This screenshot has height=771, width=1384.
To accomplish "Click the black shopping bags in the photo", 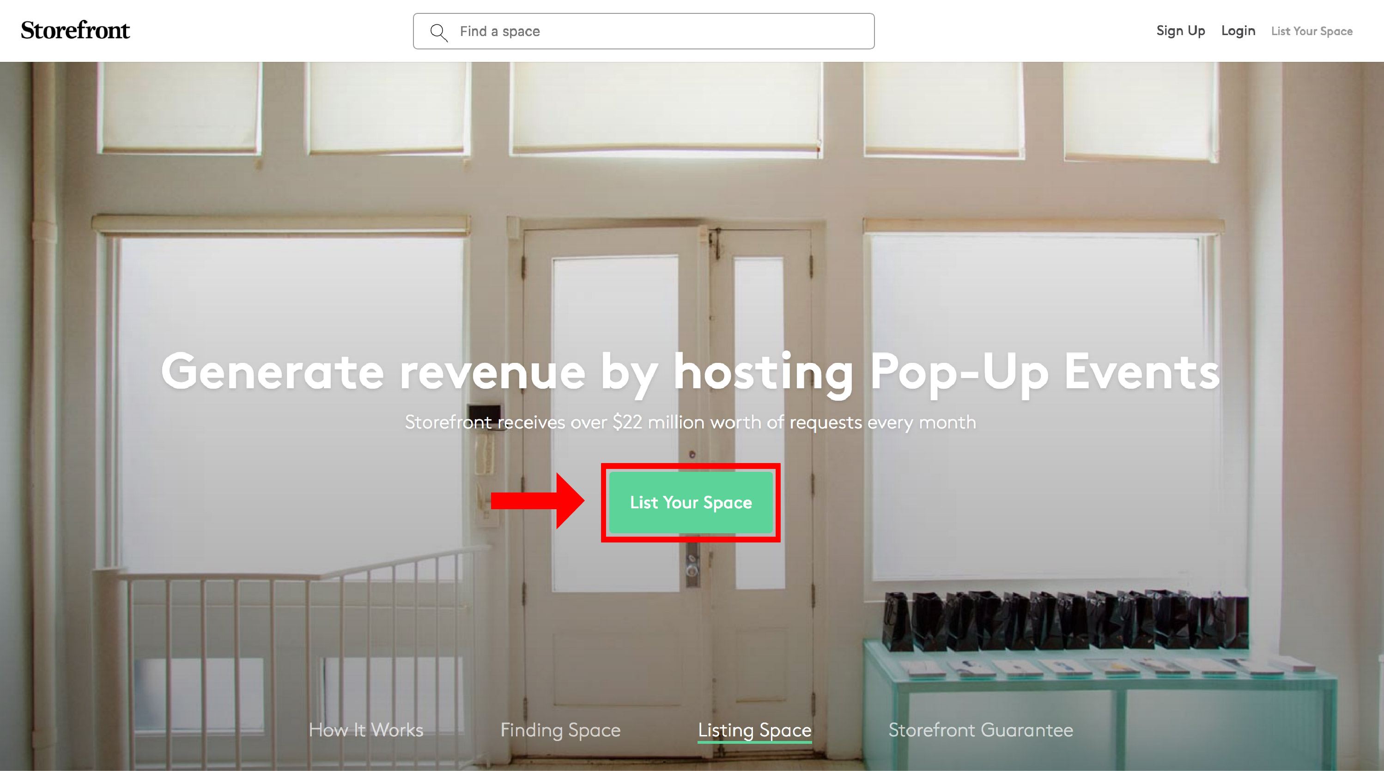I will click(1065, 620).
